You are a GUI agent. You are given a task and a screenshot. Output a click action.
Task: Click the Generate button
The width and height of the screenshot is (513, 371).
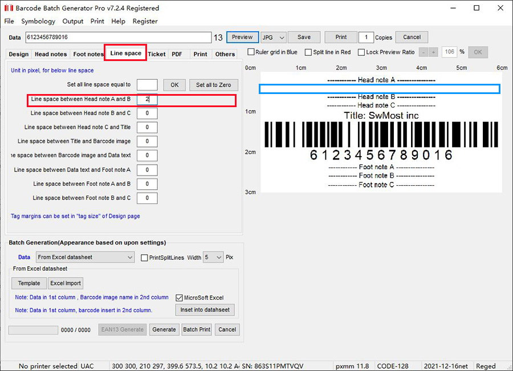click(164, 329)
